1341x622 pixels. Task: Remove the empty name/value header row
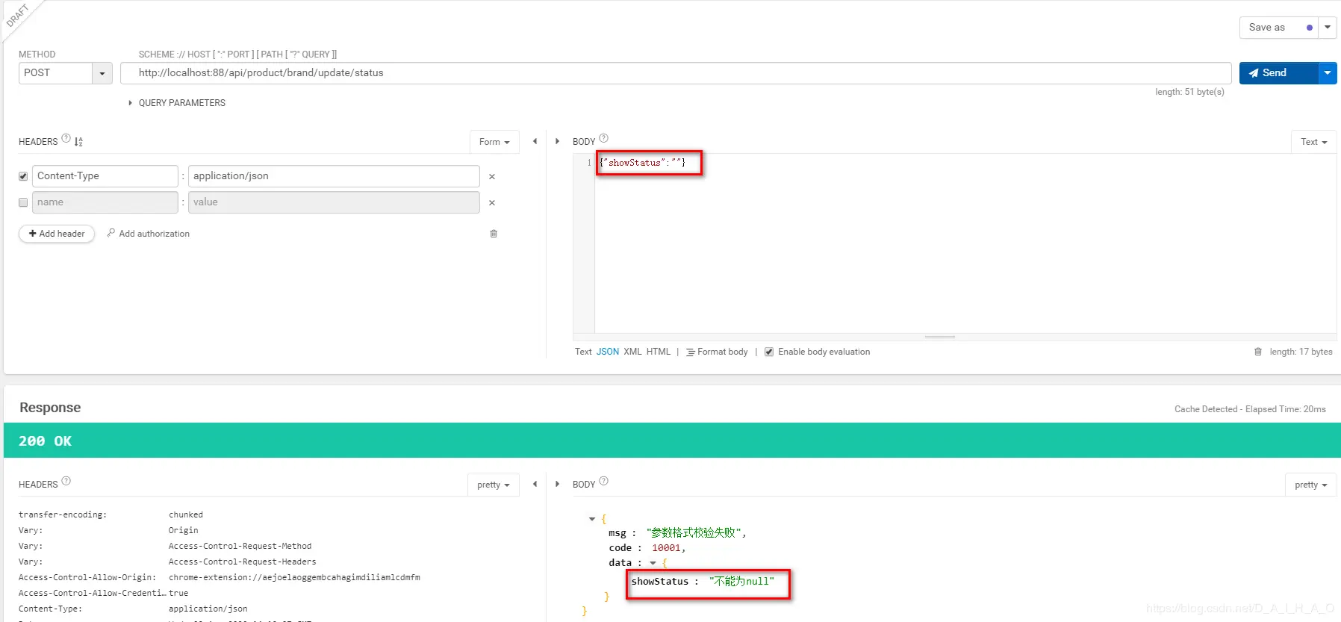492,203
